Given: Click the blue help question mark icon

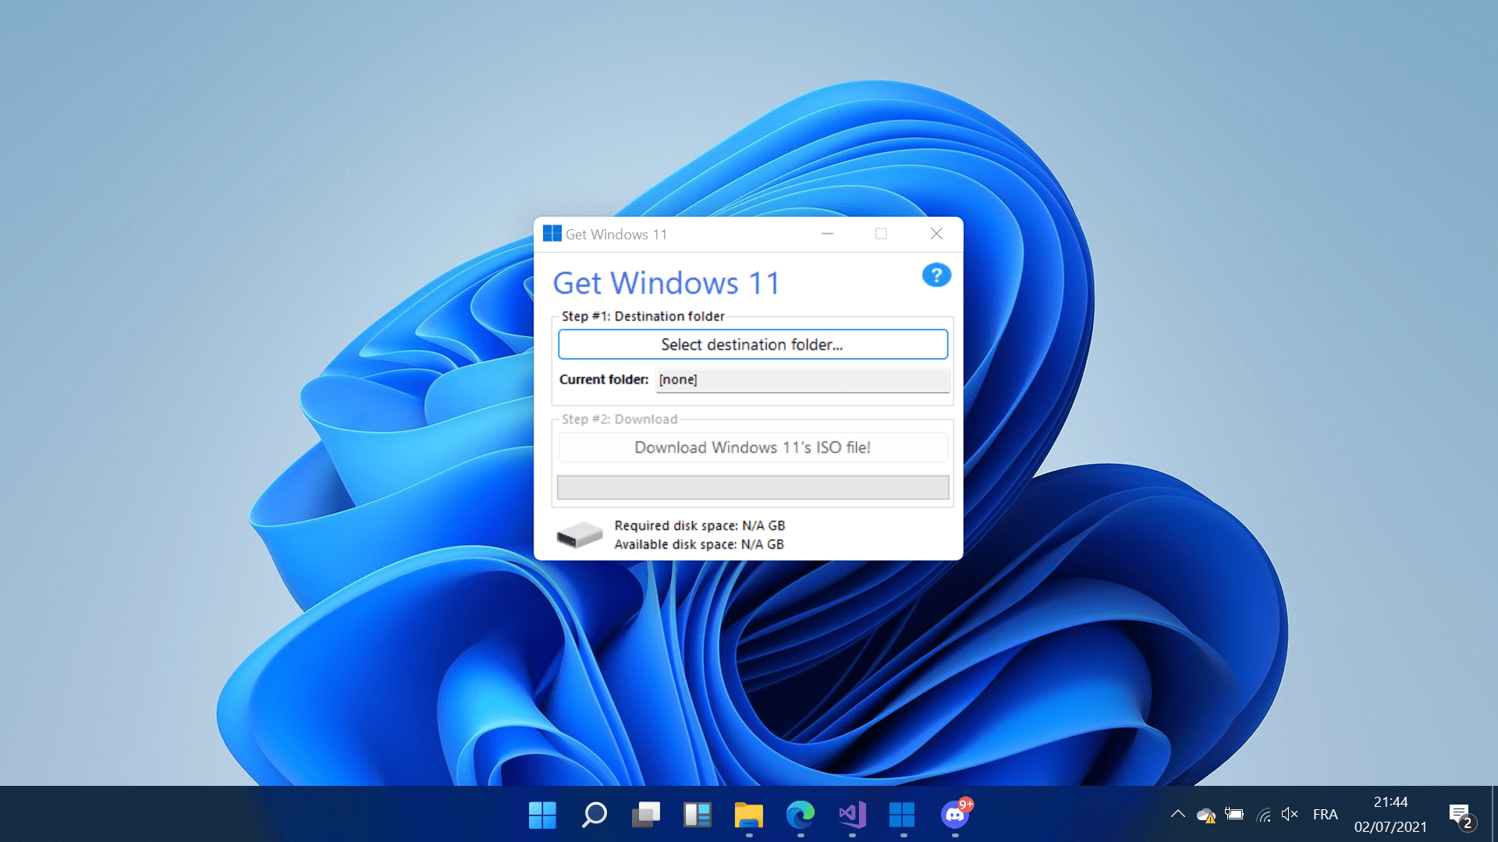Looking at the screenshot, I should tap(936, 275).
